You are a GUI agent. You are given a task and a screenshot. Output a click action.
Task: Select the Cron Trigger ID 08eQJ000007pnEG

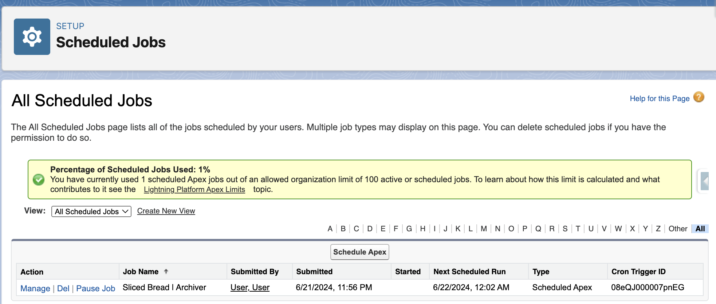648,287
